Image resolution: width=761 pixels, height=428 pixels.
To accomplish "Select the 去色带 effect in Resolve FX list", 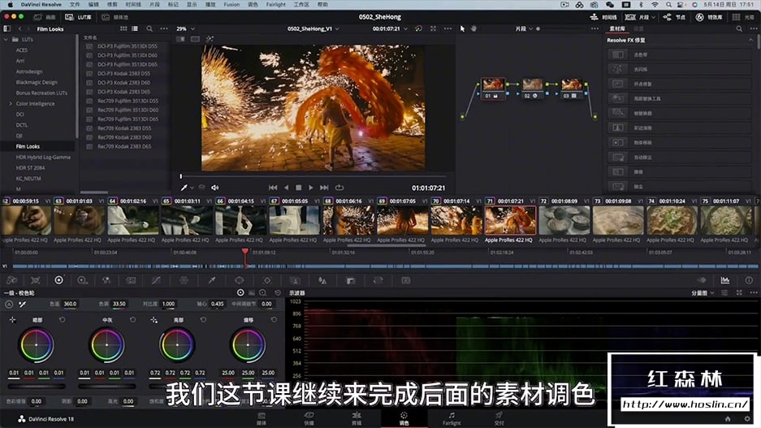I will coord(641,54).
